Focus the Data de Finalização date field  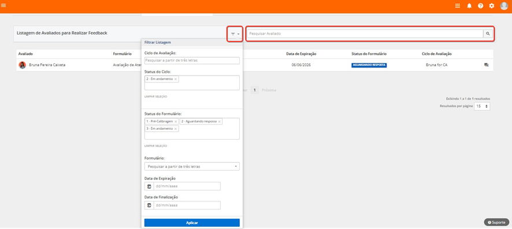tap(187, 205)
